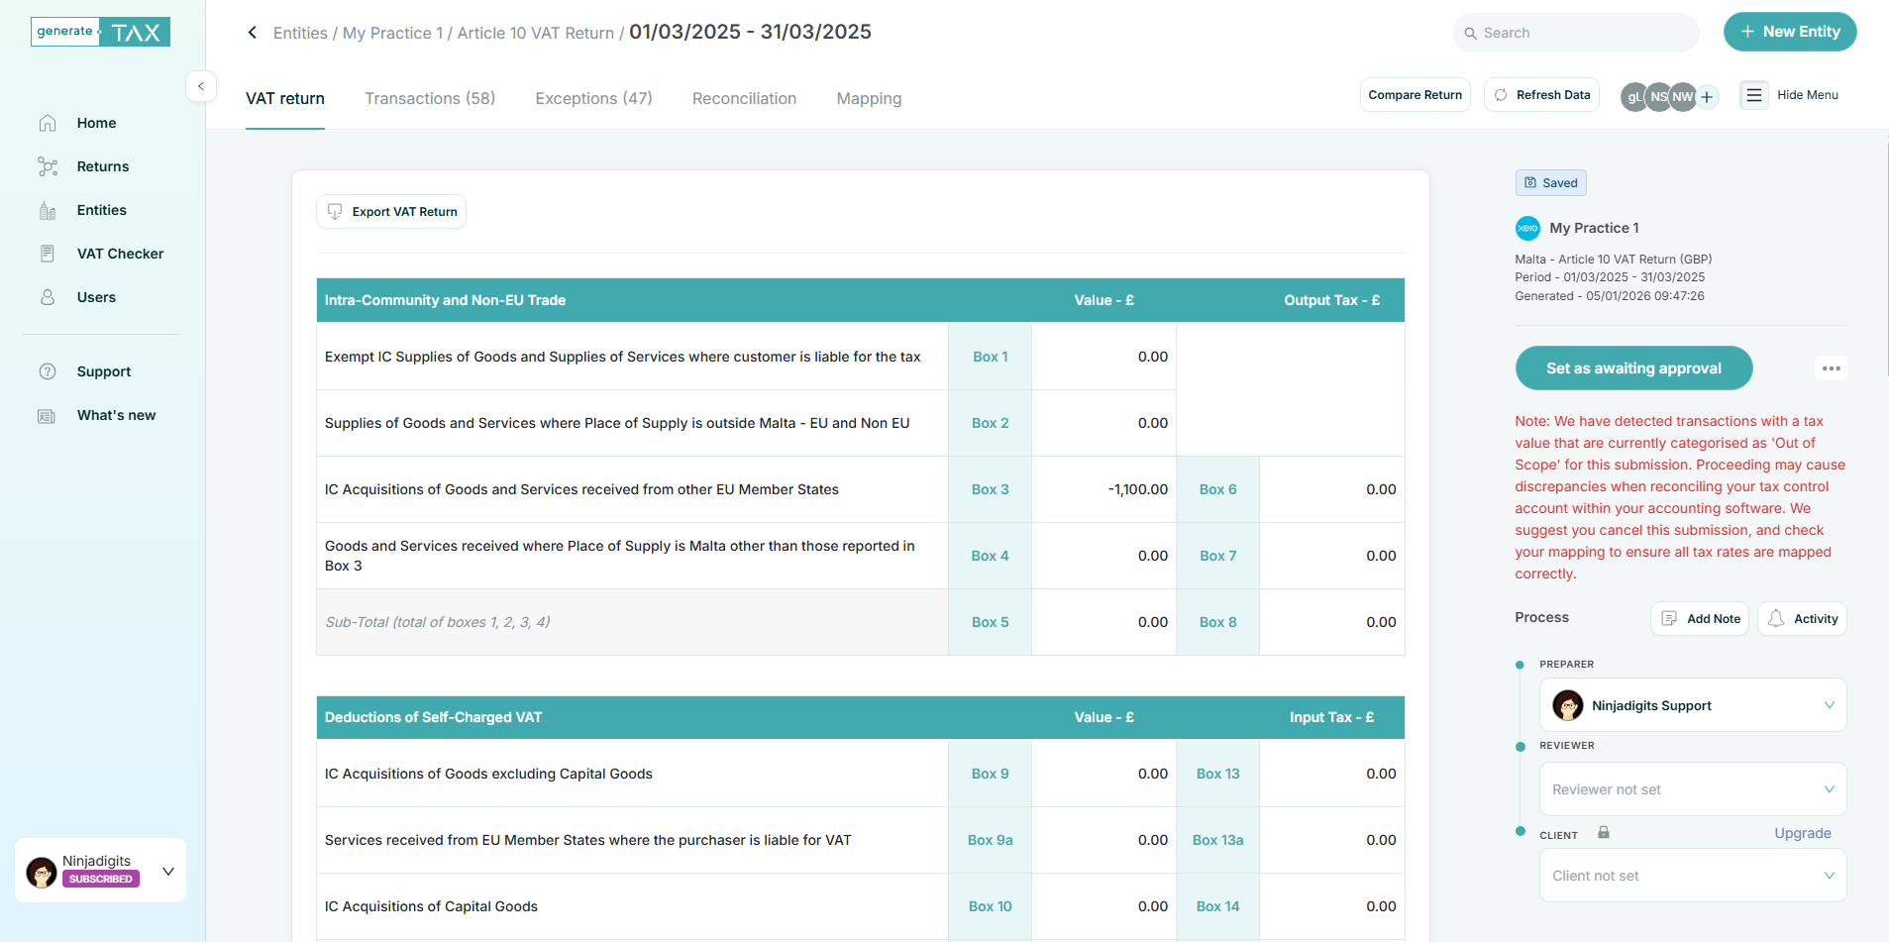This screenshot has height=942, width=1889.
Task: Open the Exceptions (47) tab
Action: [593, 98]
